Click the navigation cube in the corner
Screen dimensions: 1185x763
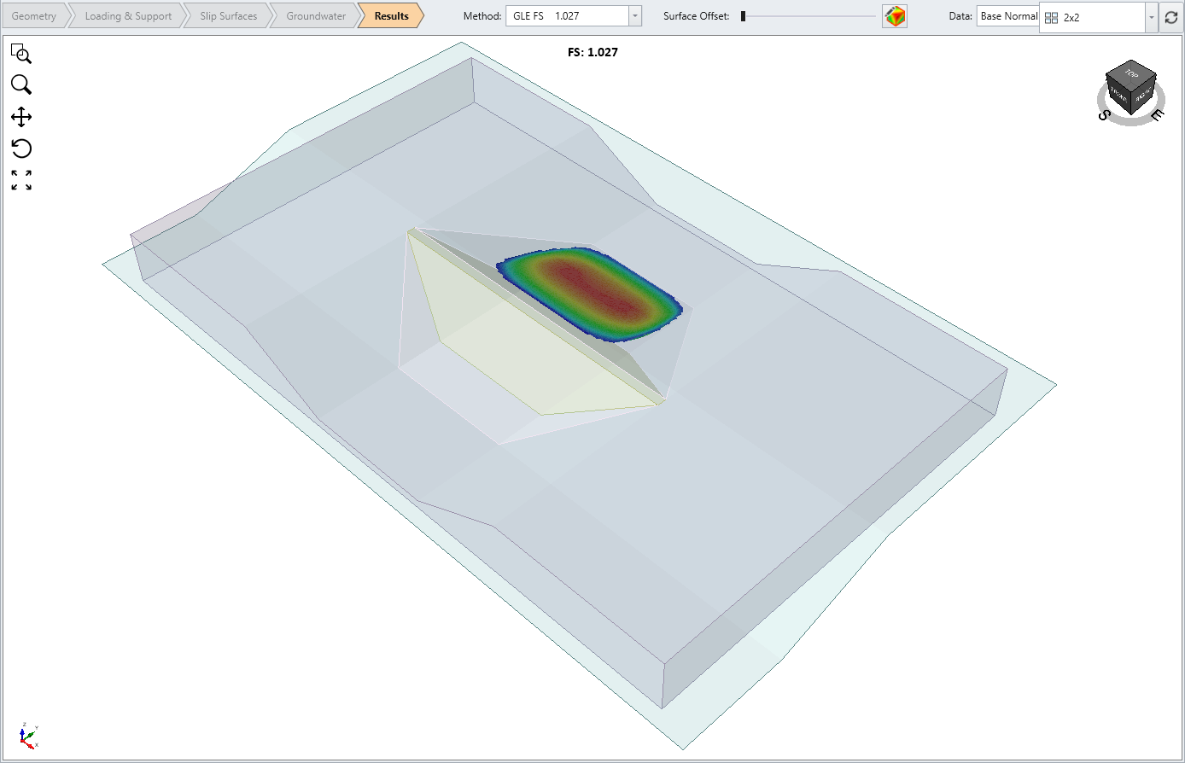(x=1130, y=90)
